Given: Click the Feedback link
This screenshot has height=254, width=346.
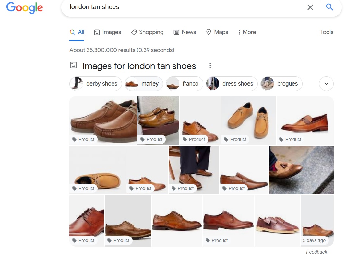Looking at the screenshot, I should click(316, 252).
